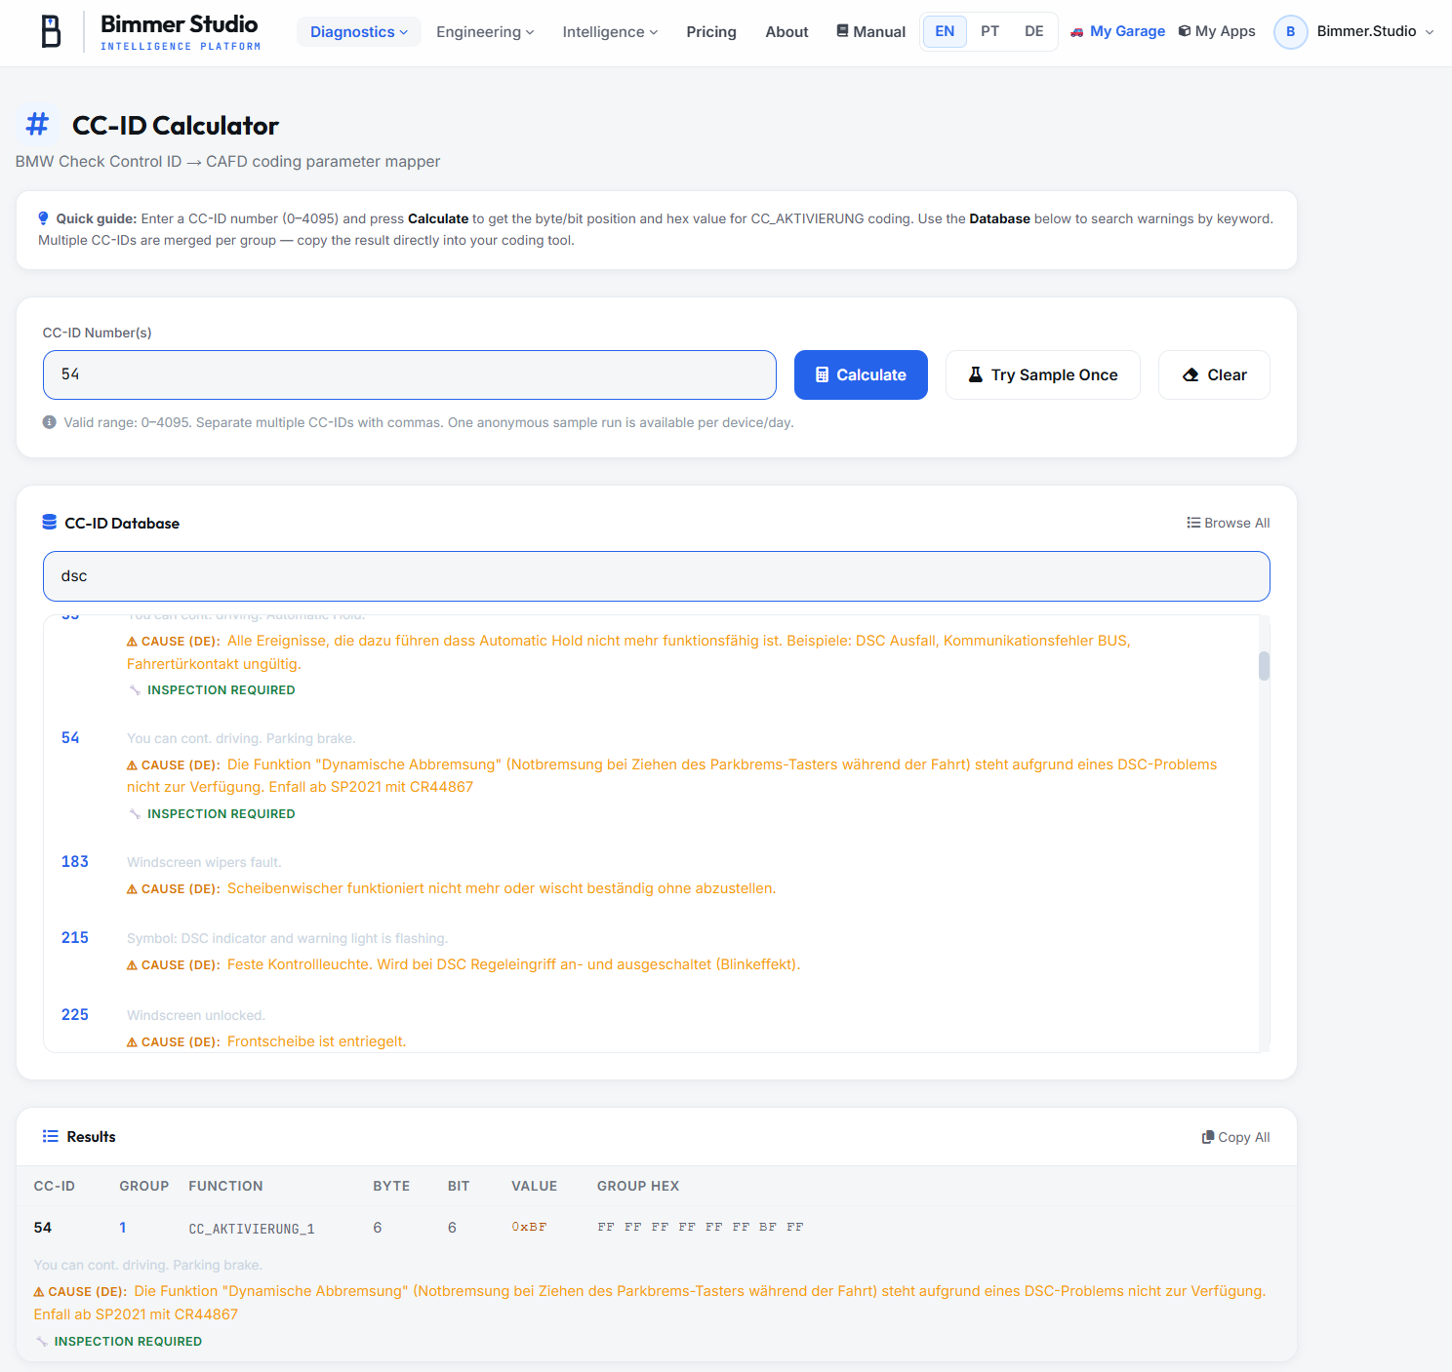This screenshot has height=1372, width=1452.
Task: Click the Group 1 link in results
Action: click(123, 1228)
